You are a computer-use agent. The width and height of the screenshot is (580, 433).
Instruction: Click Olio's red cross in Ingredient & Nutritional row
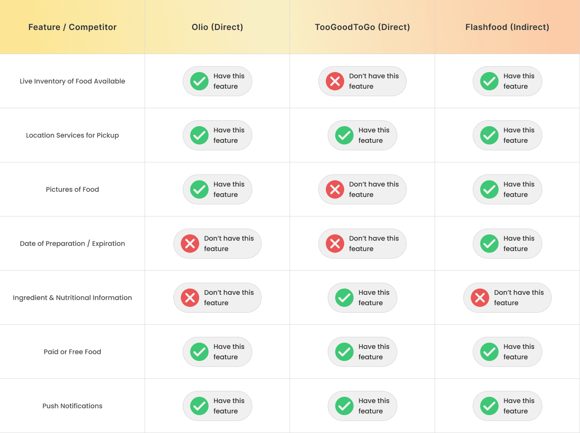pos(190,298)
